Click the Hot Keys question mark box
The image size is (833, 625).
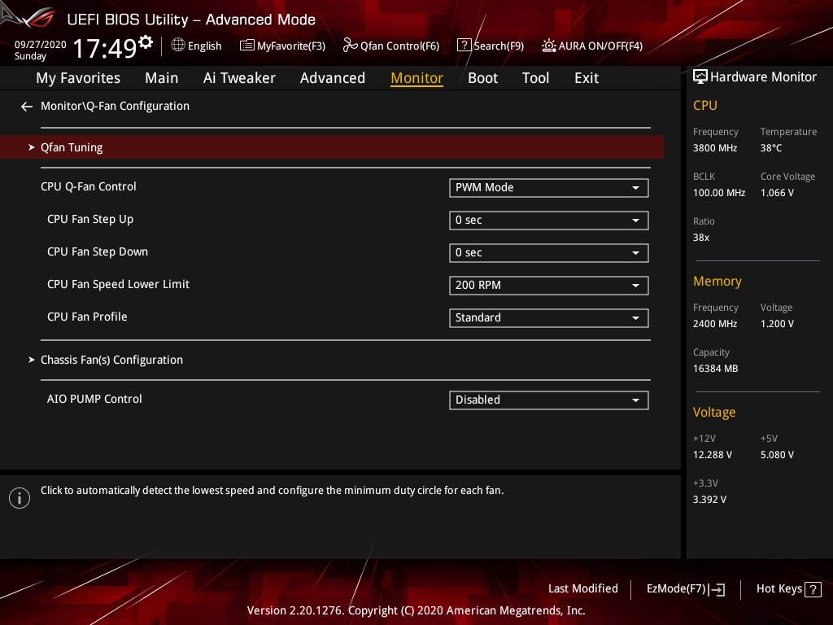813,589
